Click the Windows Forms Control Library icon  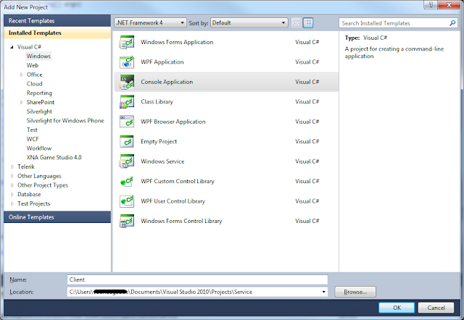click(x=127, y=221)
